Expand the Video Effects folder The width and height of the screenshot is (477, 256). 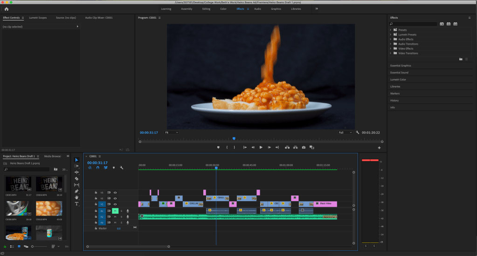click(390, 48)
